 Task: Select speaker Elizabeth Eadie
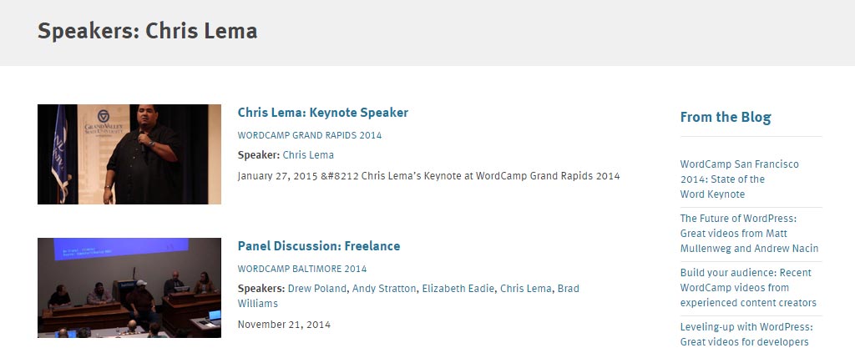pyautogui.click(x=458, y=289)
